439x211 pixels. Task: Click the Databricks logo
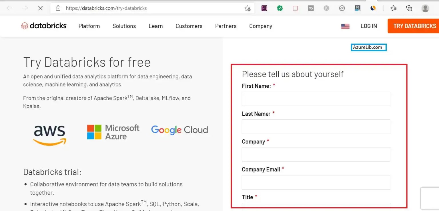pos(44,26)
